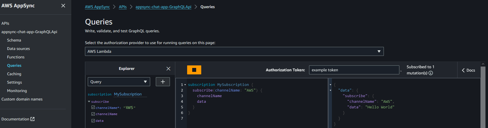Open Settings in sidebar

coord(14,82)
